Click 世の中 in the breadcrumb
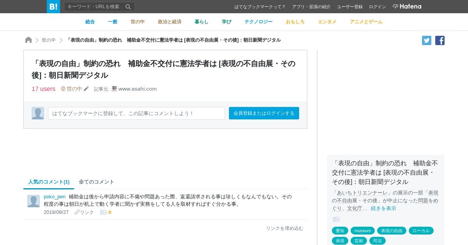Image resolution: width=468 pixels, height=245 pixels. (49, 40)
